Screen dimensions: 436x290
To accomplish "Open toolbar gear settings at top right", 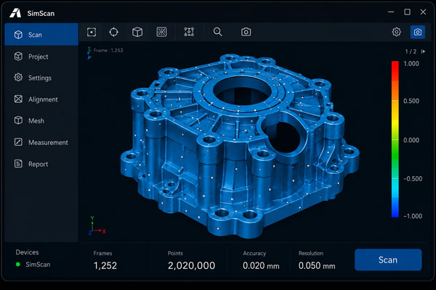I will (397, 32).
